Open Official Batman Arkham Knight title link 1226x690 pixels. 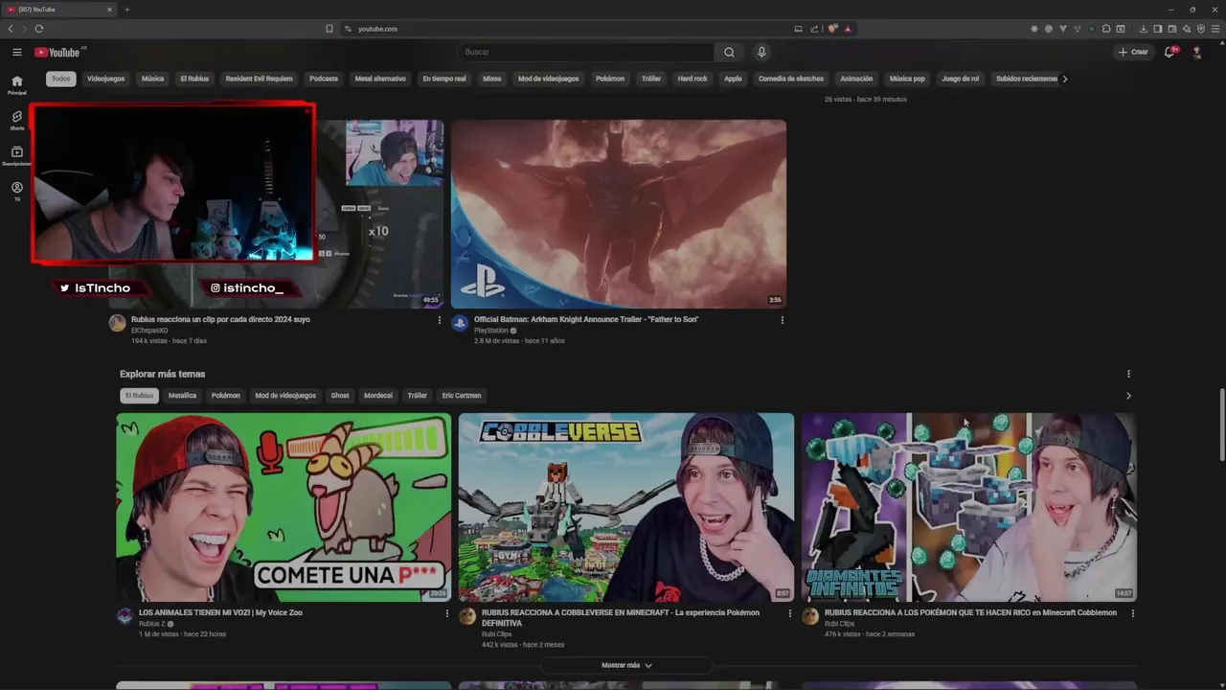(586, 320)
